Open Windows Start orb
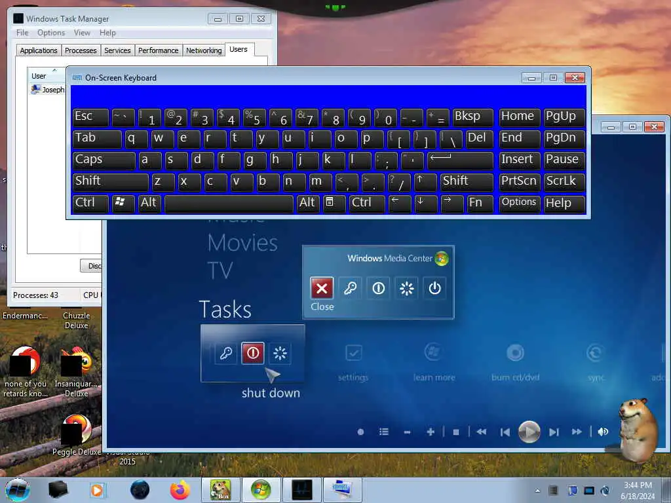 tap(18, 490)
